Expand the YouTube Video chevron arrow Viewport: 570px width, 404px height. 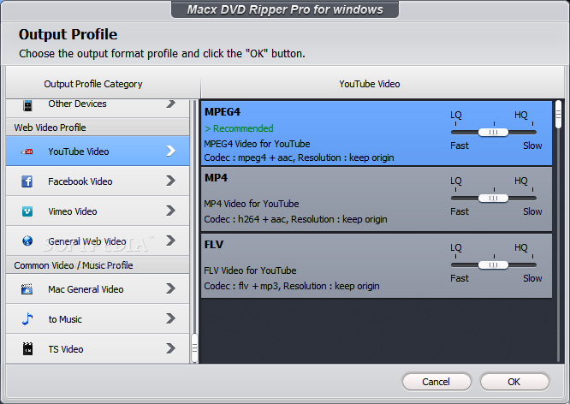[171, 151]
